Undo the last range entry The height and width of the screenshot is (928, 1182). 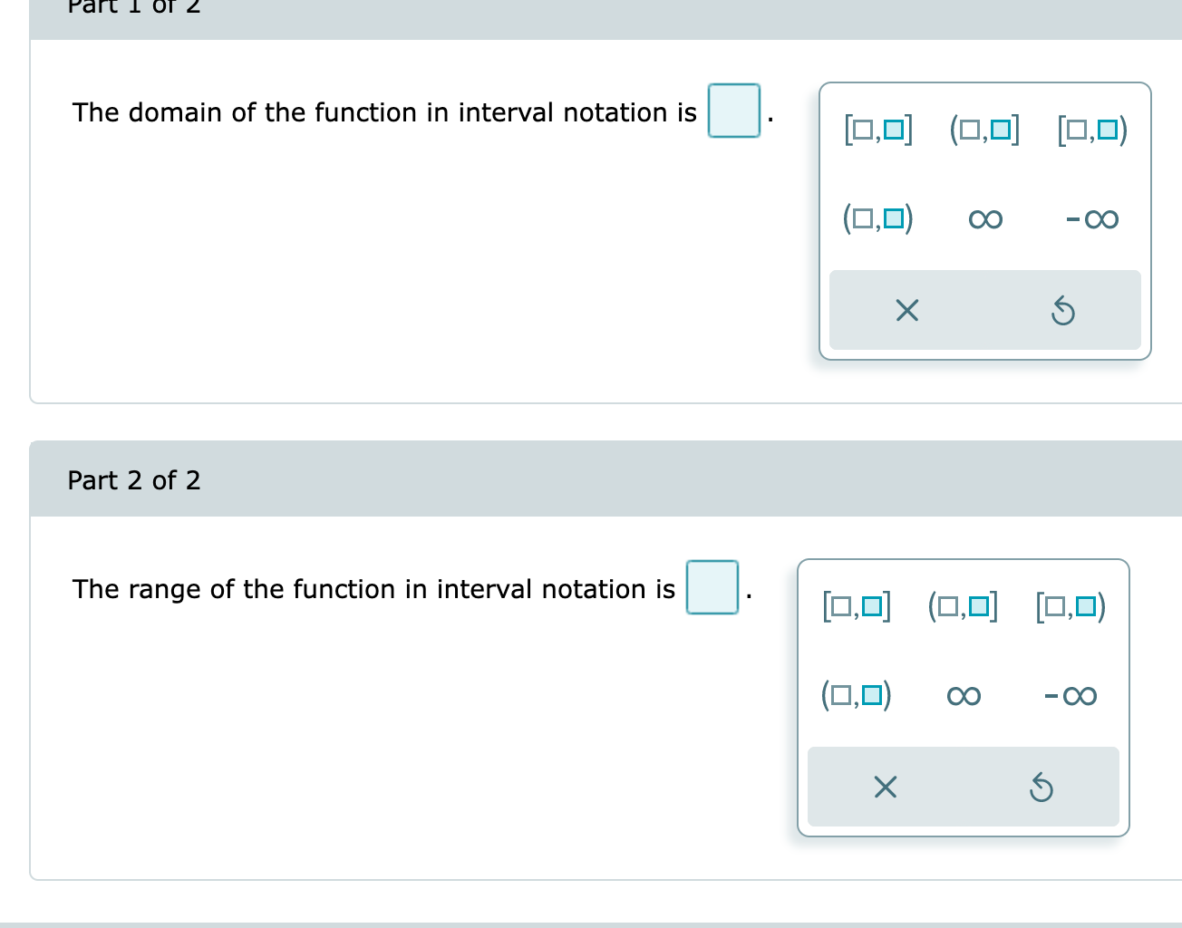1042,788
